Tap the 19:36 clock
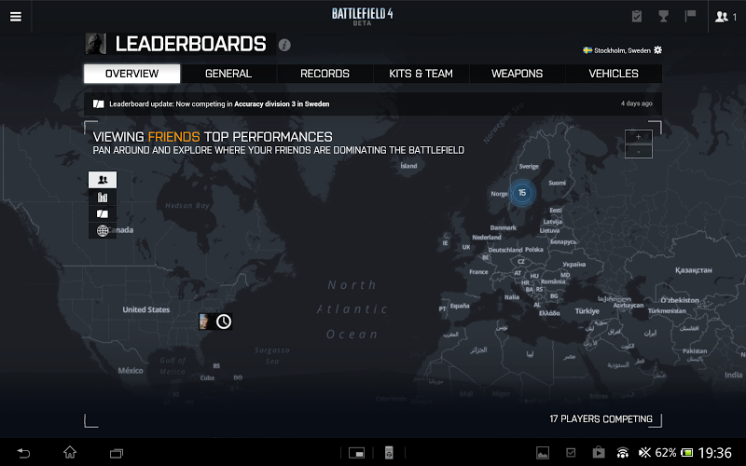 [714, 453]
